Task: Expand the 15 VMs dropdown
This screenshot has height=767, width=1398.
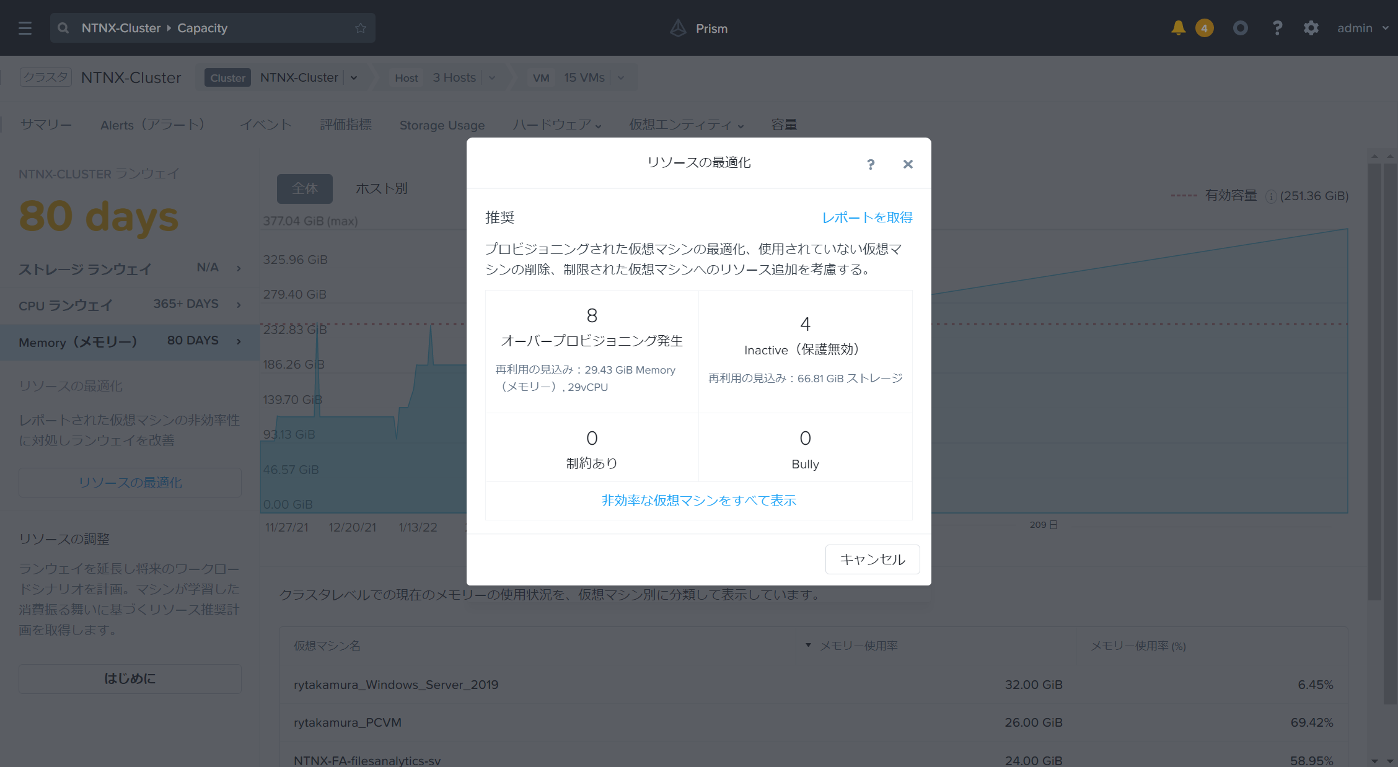Action: tap(621, 78)
